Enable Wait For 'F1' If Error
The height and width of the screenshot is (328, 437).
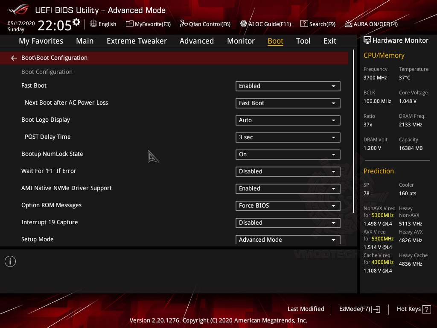tap(288, 171)
